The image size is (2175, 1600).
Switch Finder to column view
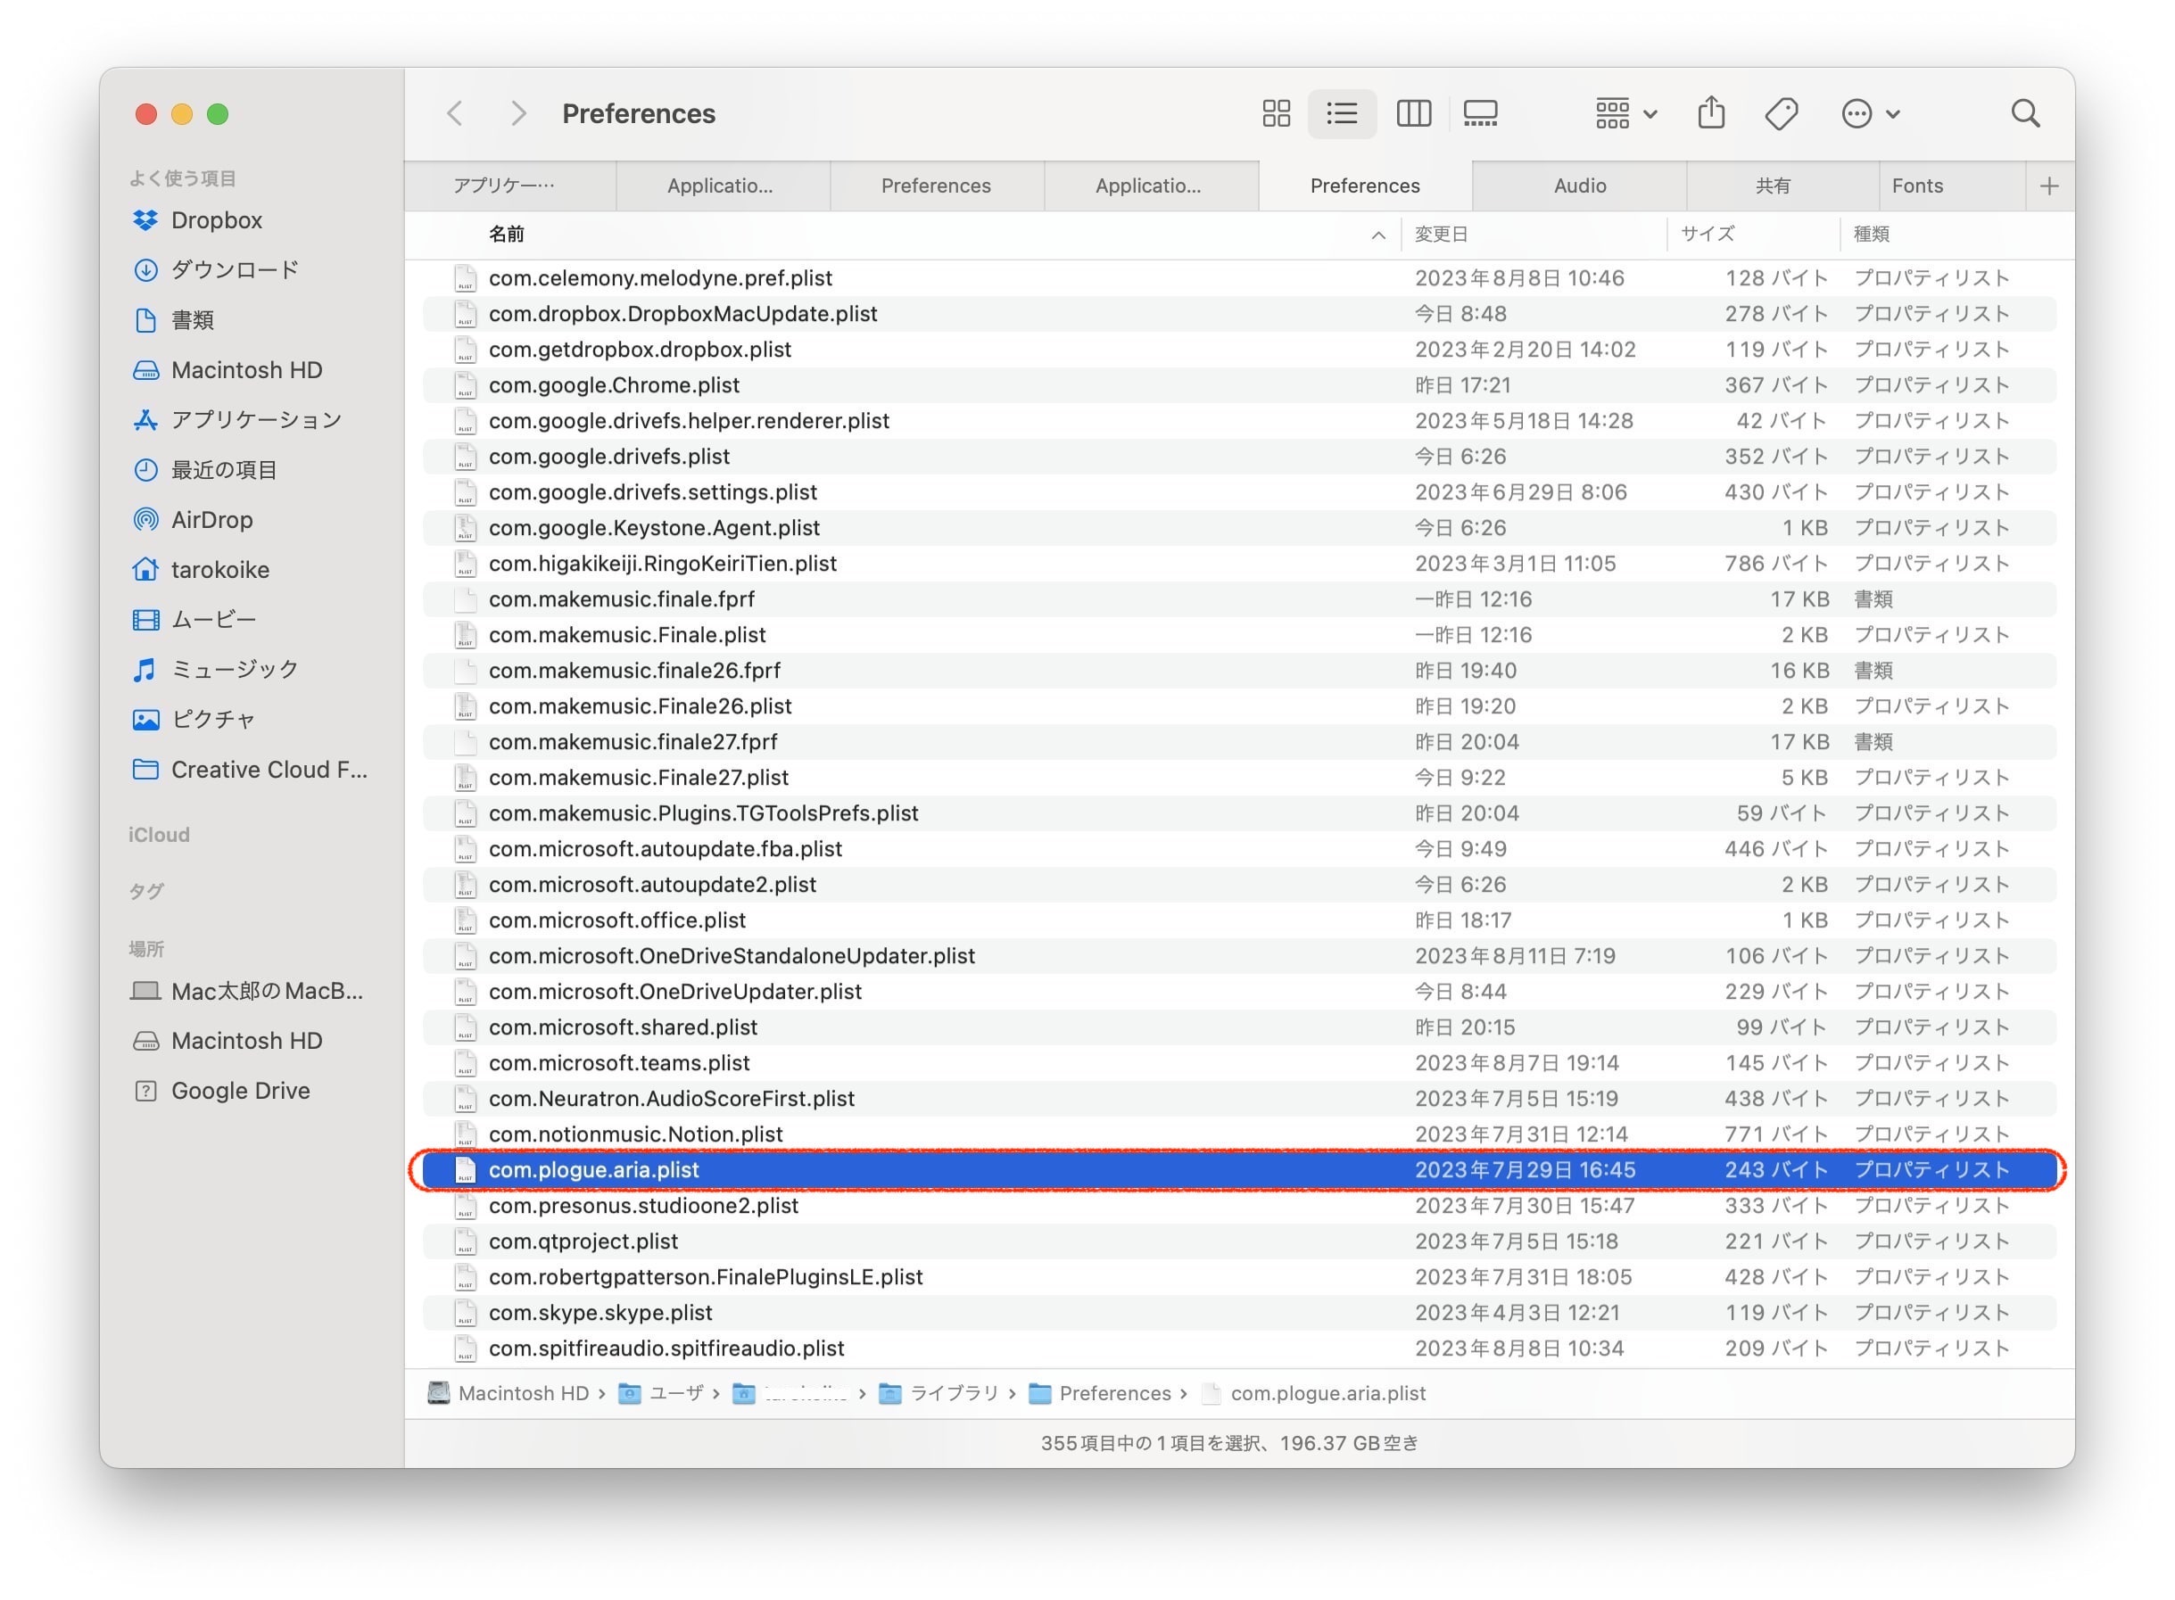coord(1413,113)
